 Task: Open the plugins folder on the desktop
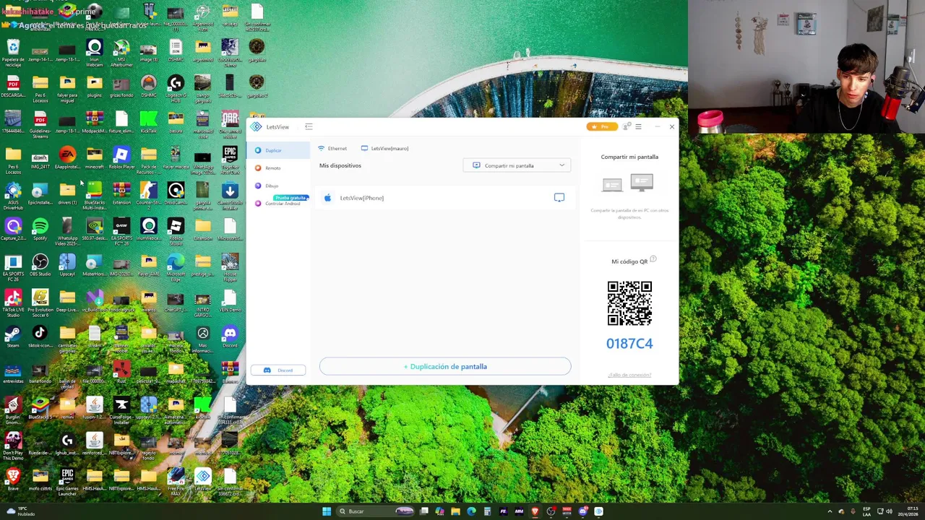coord(95,87)
